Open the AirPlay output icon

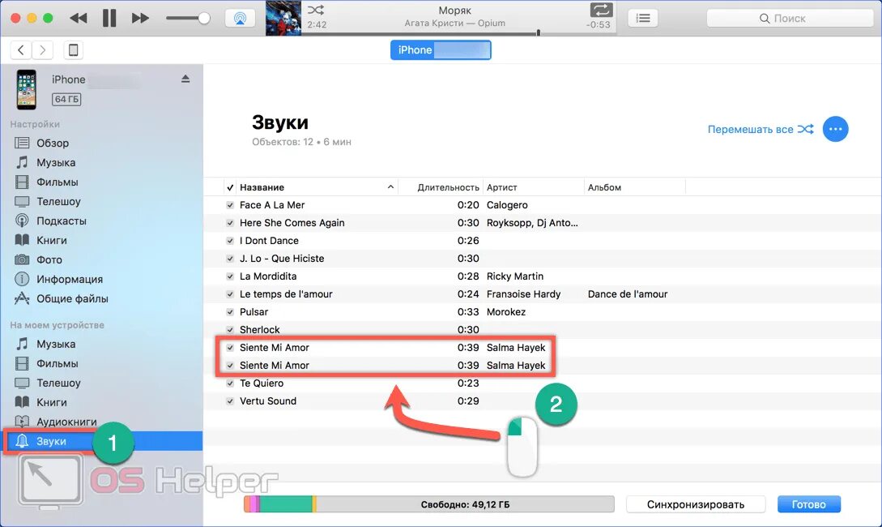[x=240, y=18]
